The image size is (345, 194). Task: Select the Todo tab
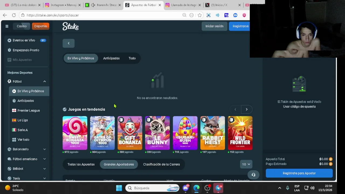[x=132, y=58]
